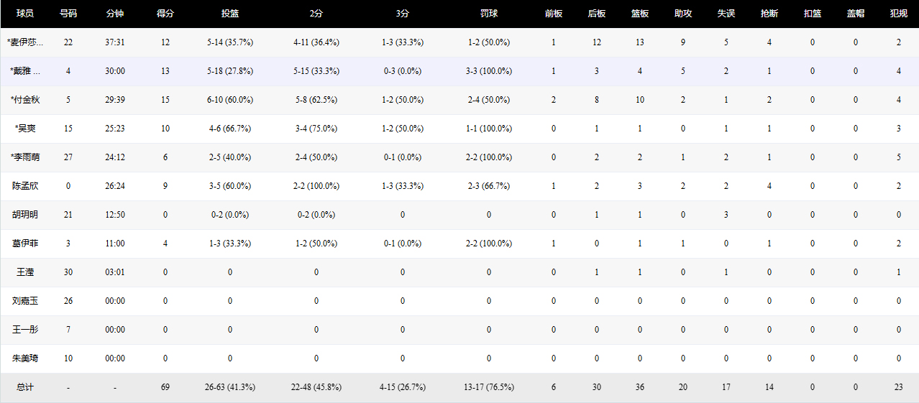Image resolution: width=919 pixels, height=403 pixels.
Task: Open player 付金秋's name link
Action: (25, 100)
